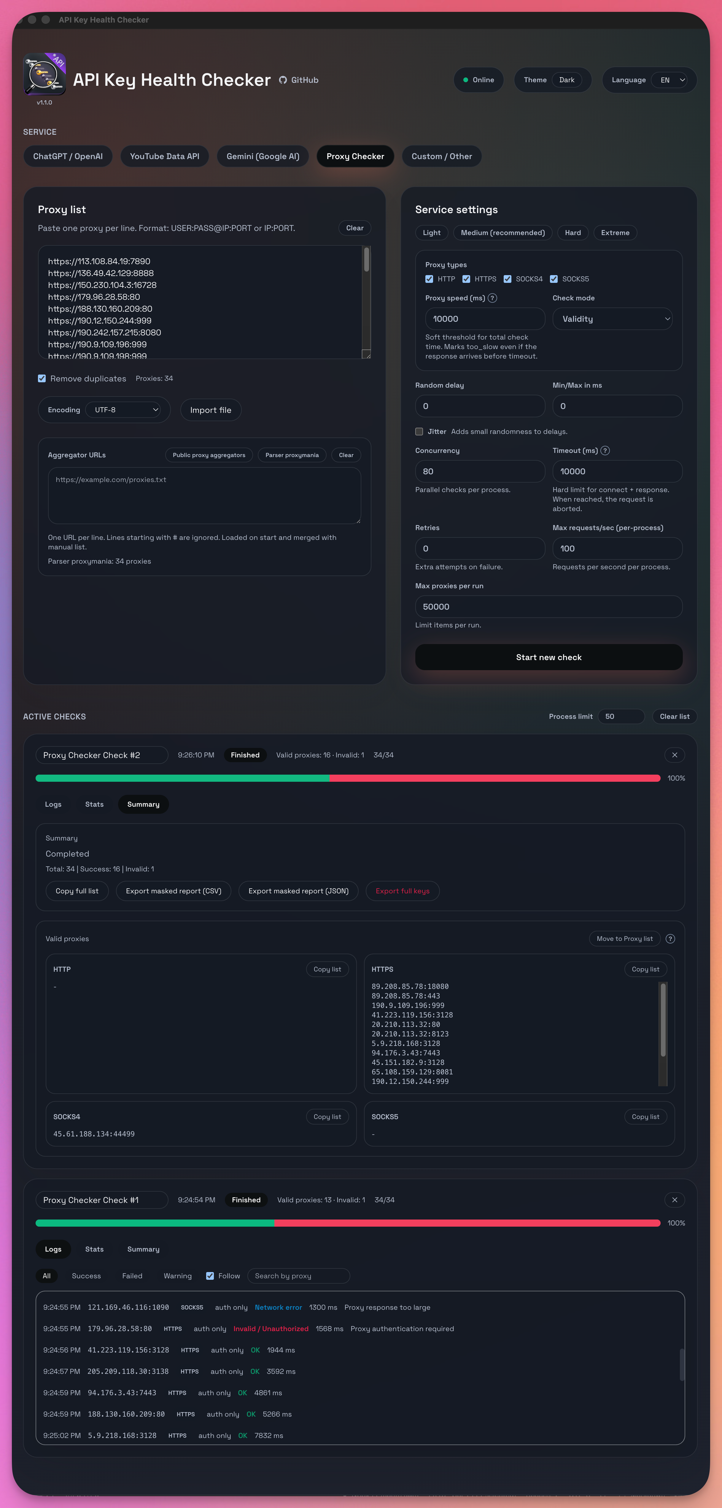Click the Timeout (ms) help icon
Image resolution: width=722 pixels, height=1508 pixels.
tap(606, 451)
